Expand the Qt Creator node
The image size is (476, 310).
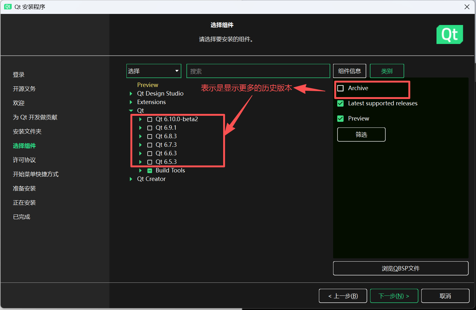131,179
